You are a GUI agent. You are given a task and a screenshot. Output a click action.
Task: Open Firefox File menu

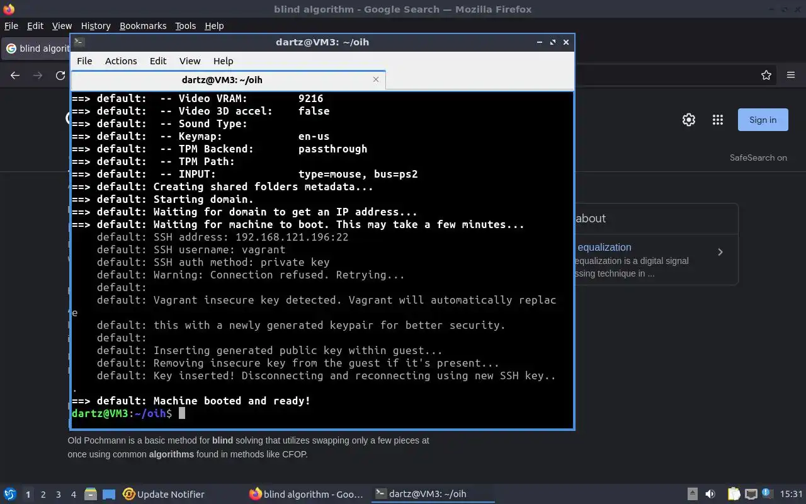pos(11,26)
